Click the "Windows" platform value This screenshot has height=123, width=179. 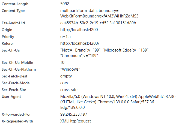70,69
